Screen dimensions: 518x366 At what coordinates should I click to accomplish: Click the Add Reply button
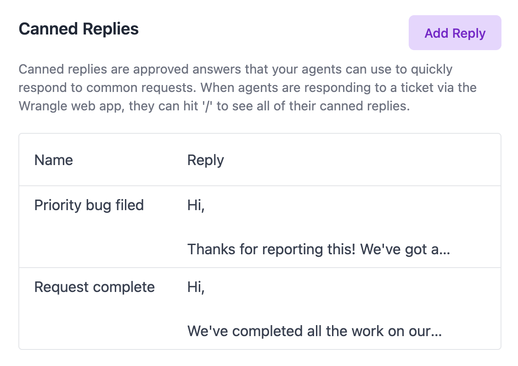[x=455, y=33]
